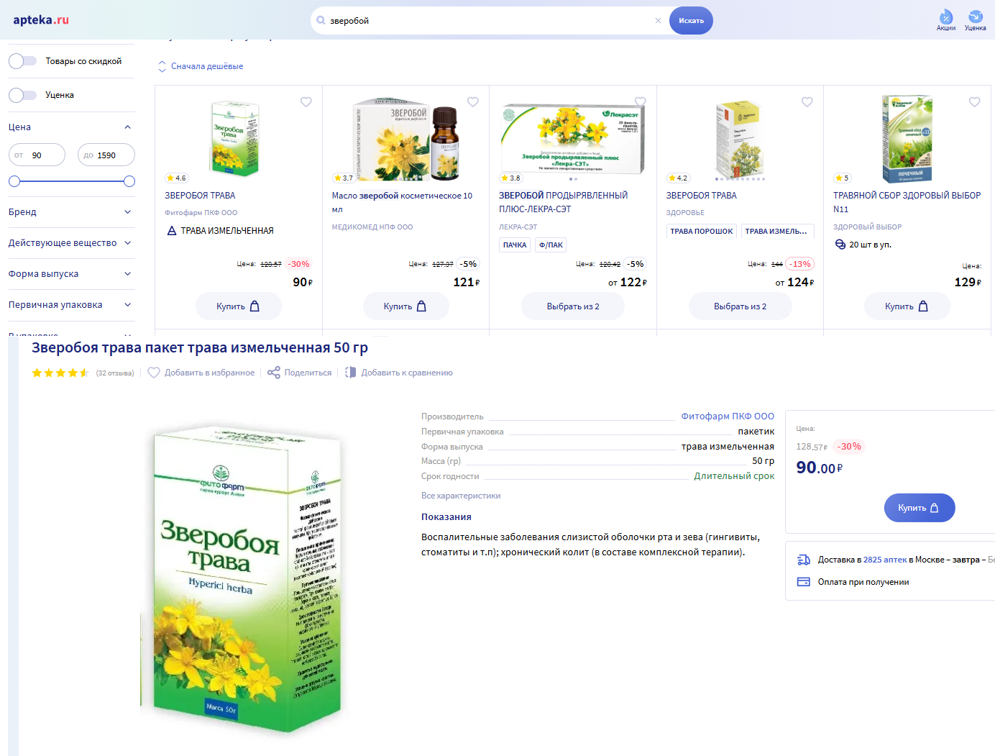Expand the Действующее вещество filter
The height and width of the screenshot is (756, 995).
pos(128,243)
